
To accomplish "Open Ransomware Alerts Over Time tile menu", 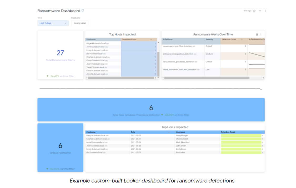I will (261, 34).
